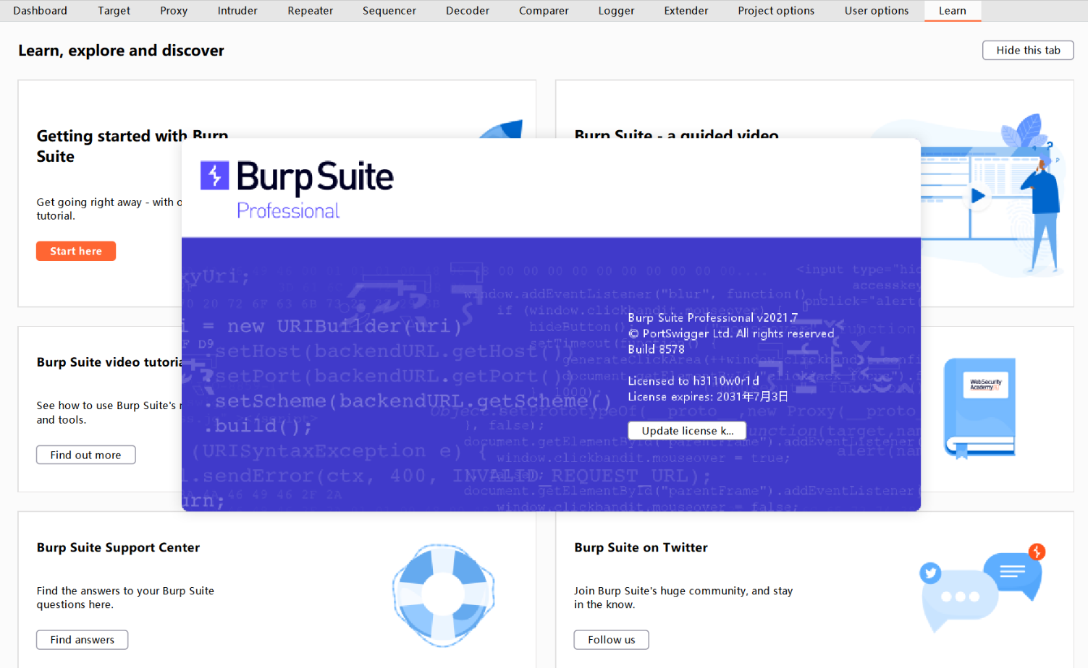Click the license expiry date text
The width and height of the screenshot is (1088, 668).
tap(707, 397)
